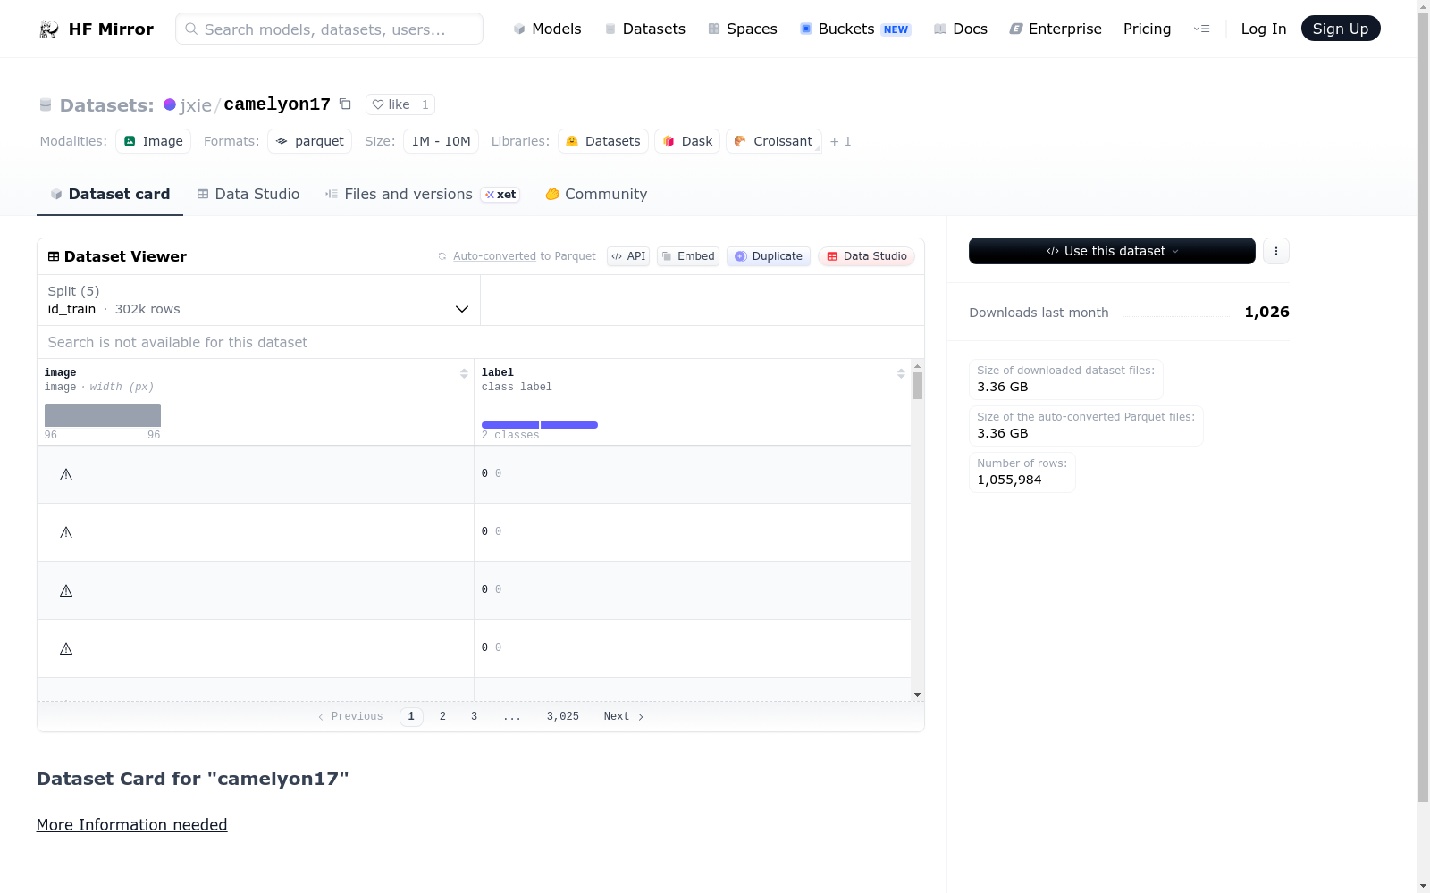
Task: Like the camelyon17 dataset
Action: 391,104
